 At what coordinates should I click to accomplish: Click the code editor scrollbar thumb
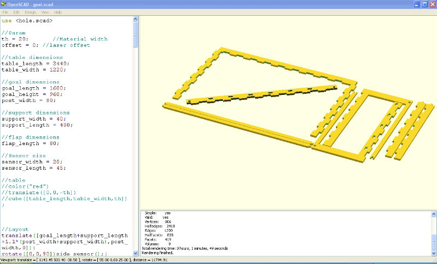pyautogui.click(x=135, y=34)
